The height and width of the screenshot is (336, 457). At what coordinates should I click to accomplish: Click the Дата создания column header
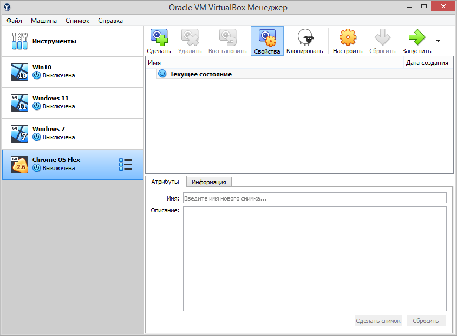pos(428,63)
